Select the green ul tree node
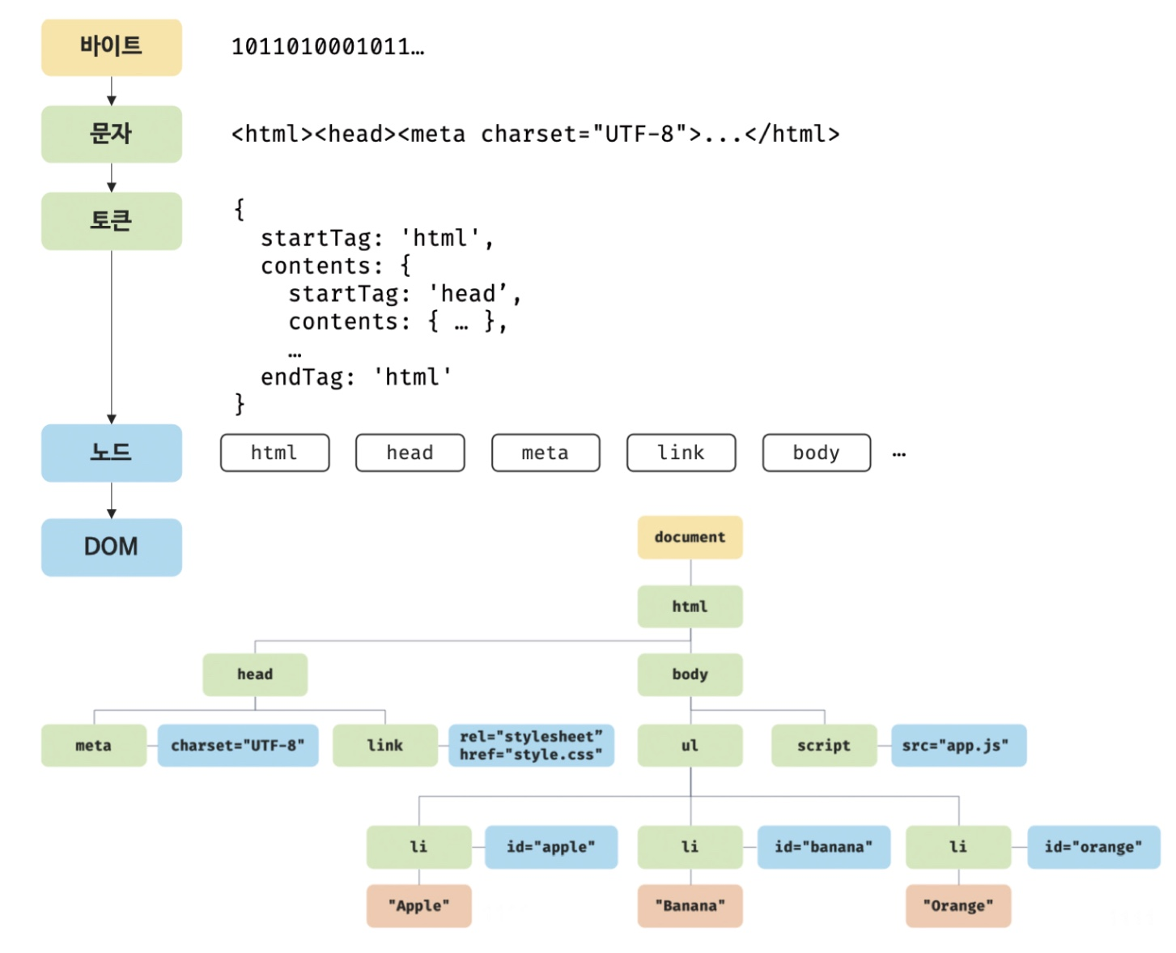Viewport: 1176px width, 953px height. 690,746
